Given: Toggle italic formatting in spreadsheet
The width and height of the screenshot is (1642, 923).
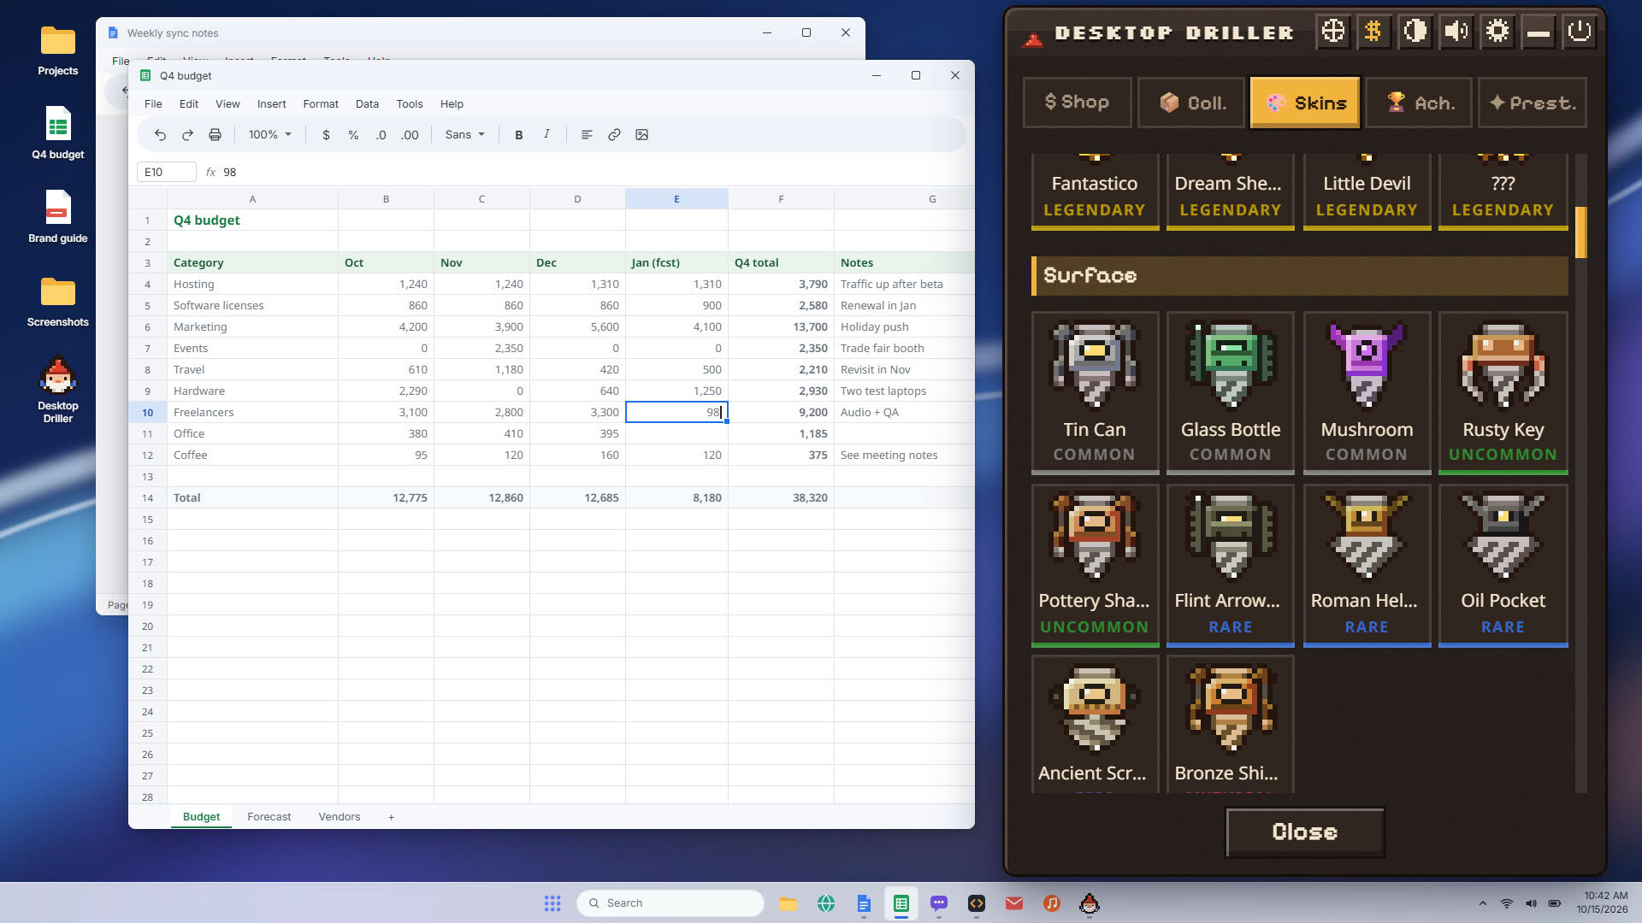Looking at the screenshot, I should click(546, 134).
